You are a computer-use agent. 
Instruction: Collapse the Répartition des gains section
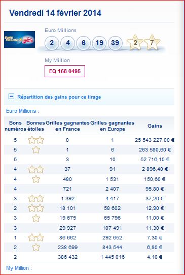click(x=11, y=97)
